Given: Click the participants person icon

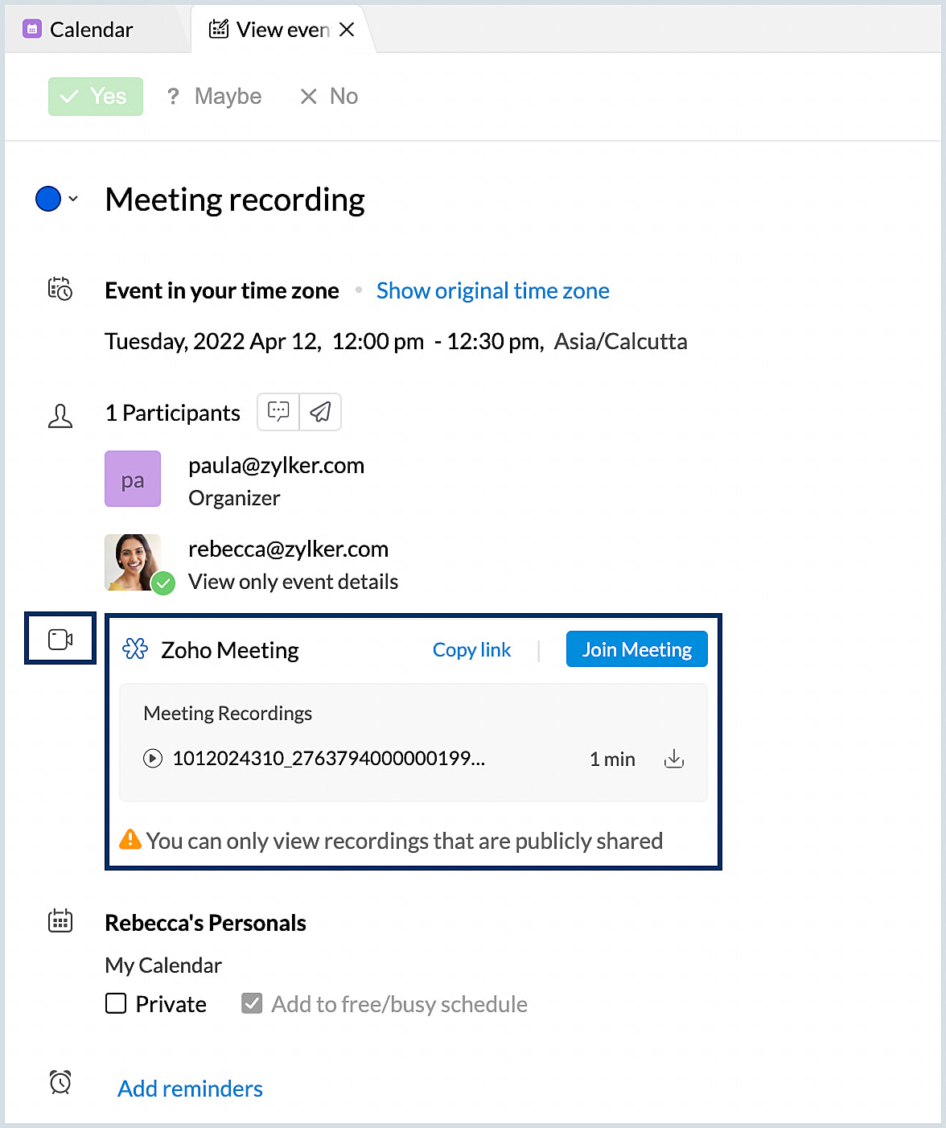Looking at the screenshot, I should (x=60, y=416).
